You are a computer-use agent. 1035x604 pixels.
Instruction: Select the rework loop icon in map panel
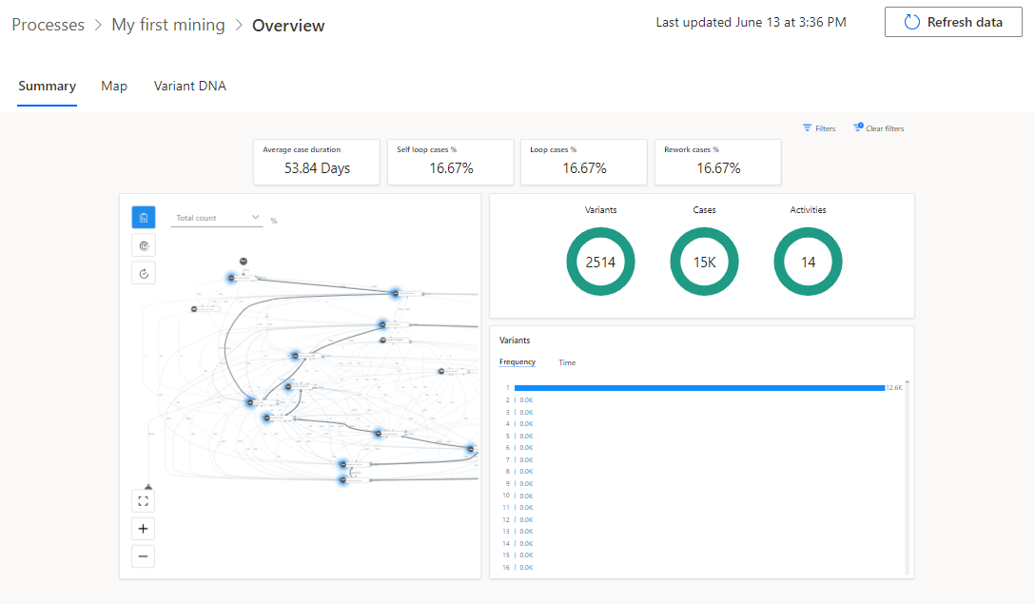[x=144, y=273]
